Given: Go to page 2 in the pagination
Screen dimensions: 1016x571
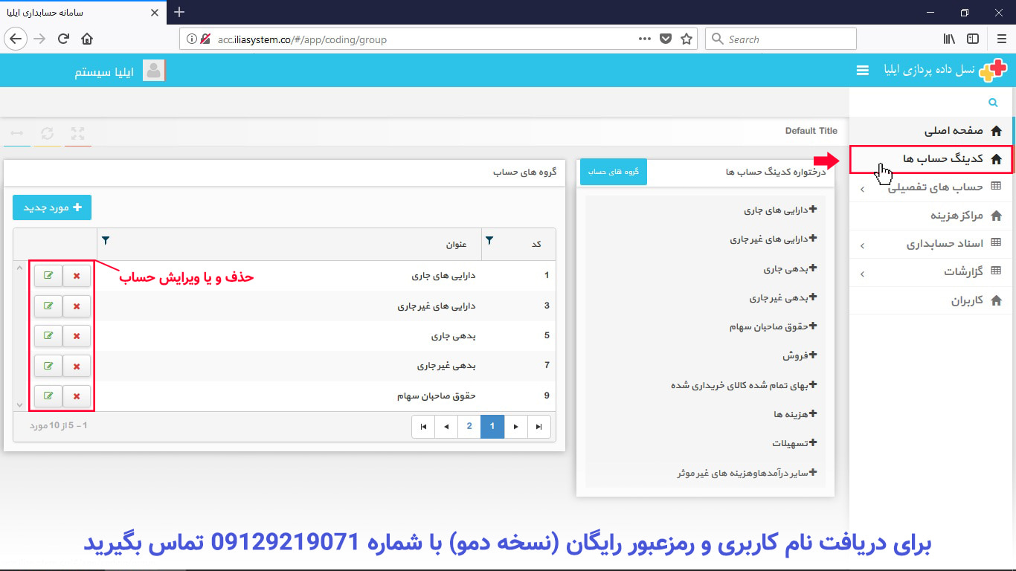Looking at the screenshot, I should click(469, 426).
